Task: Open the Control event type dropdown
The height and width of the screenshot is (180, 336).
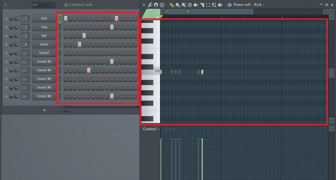Action: point(151,129)
